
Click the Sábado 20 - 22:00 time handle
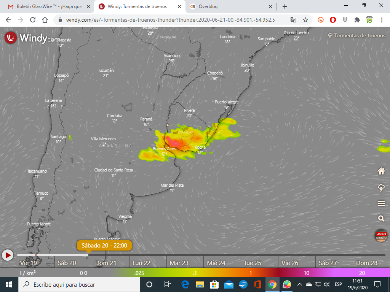point(104,246)
